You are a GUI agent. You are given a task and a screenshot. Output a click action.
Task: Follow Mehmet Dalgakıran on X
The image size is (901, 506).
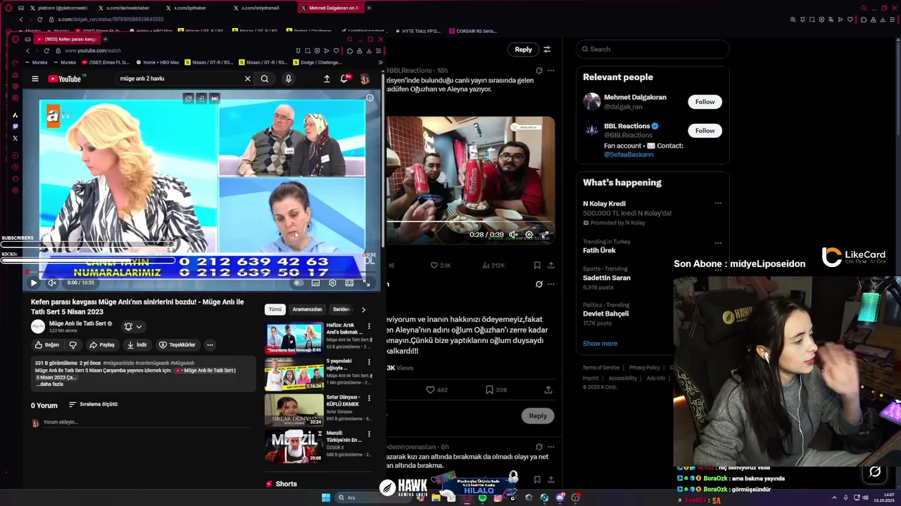pyautogui.click(x=705, y=102)
